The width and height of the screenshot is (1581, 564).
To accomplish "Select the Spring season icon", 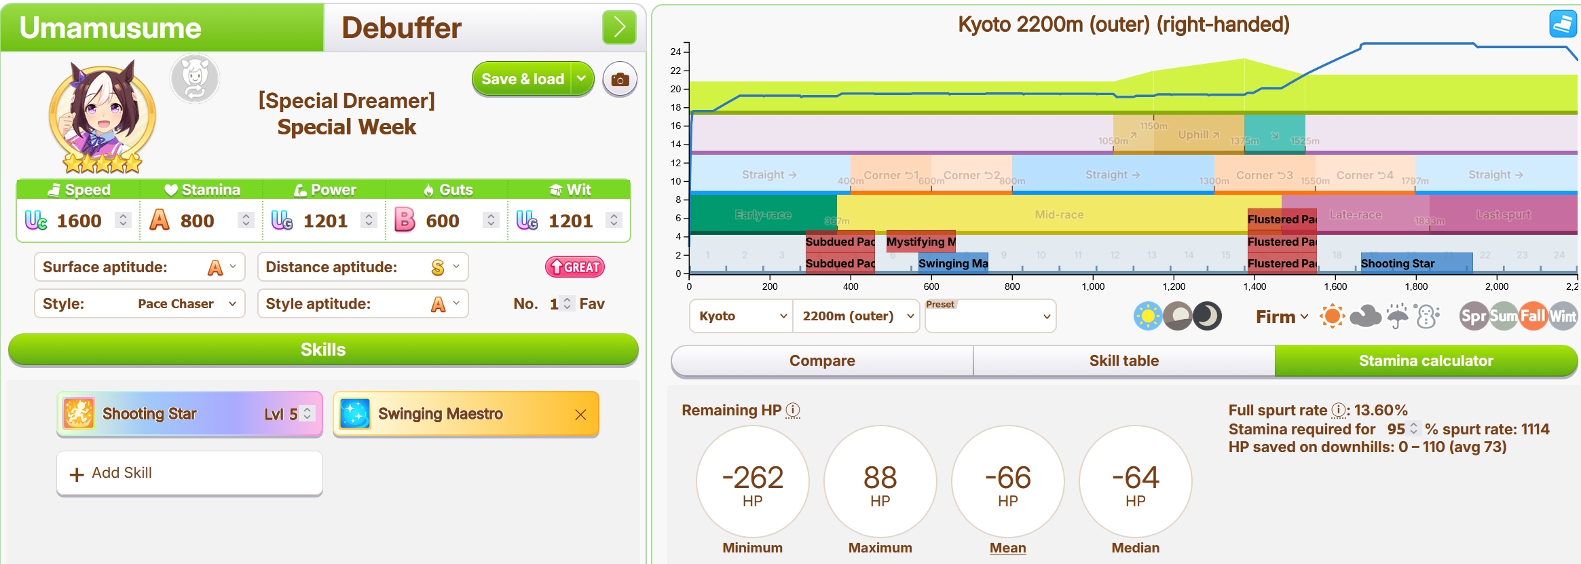I will click(x=1474, y=316).
